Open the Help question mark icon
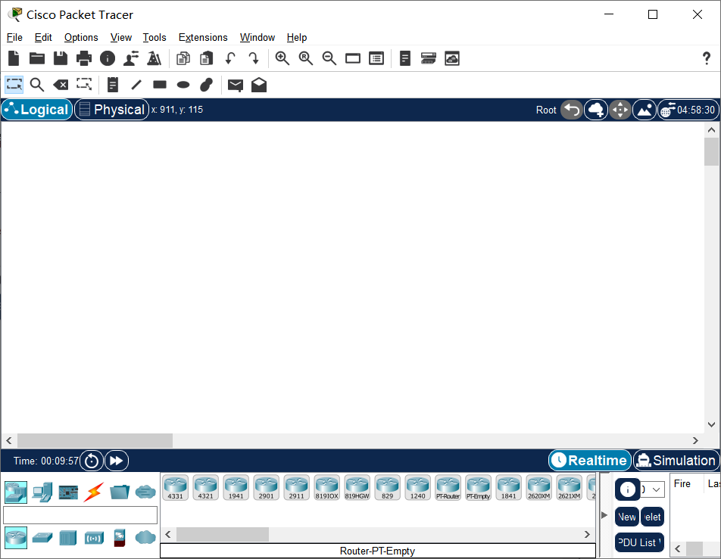This screenshot has height=559, width=721. 707,58
